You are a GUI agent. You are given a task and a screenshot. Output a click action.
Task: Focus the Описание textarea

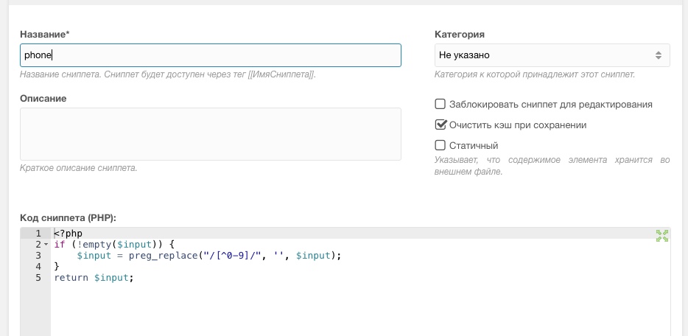(x=211, y=134)
